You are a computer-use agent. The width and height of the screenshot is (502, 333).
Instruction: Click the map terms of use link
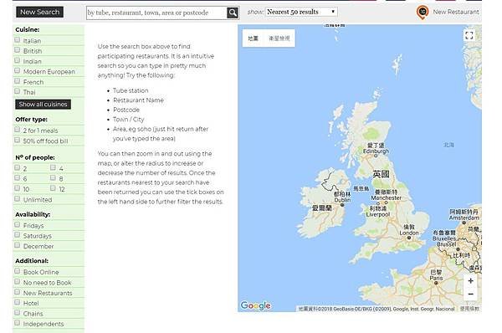tap(469, 309)
